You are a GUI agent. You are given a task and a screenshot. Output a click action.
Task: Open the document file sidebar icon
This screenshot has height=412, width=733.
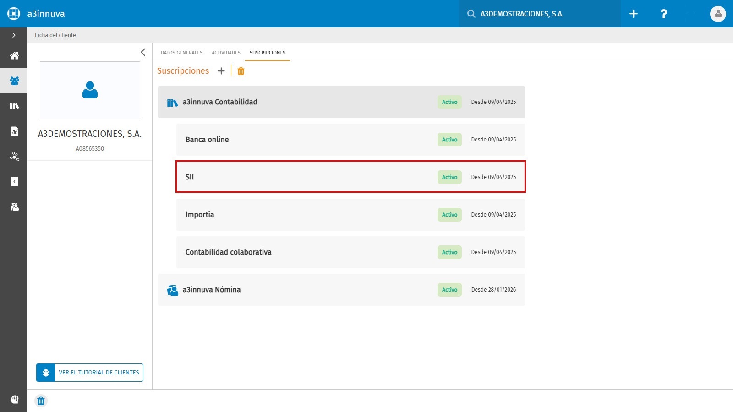click(14, 131)
